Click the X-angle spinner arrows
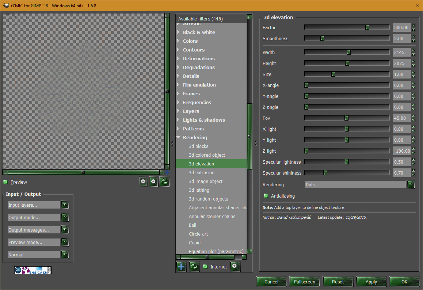Screen dimensions: 423x290 pos(414,85)
